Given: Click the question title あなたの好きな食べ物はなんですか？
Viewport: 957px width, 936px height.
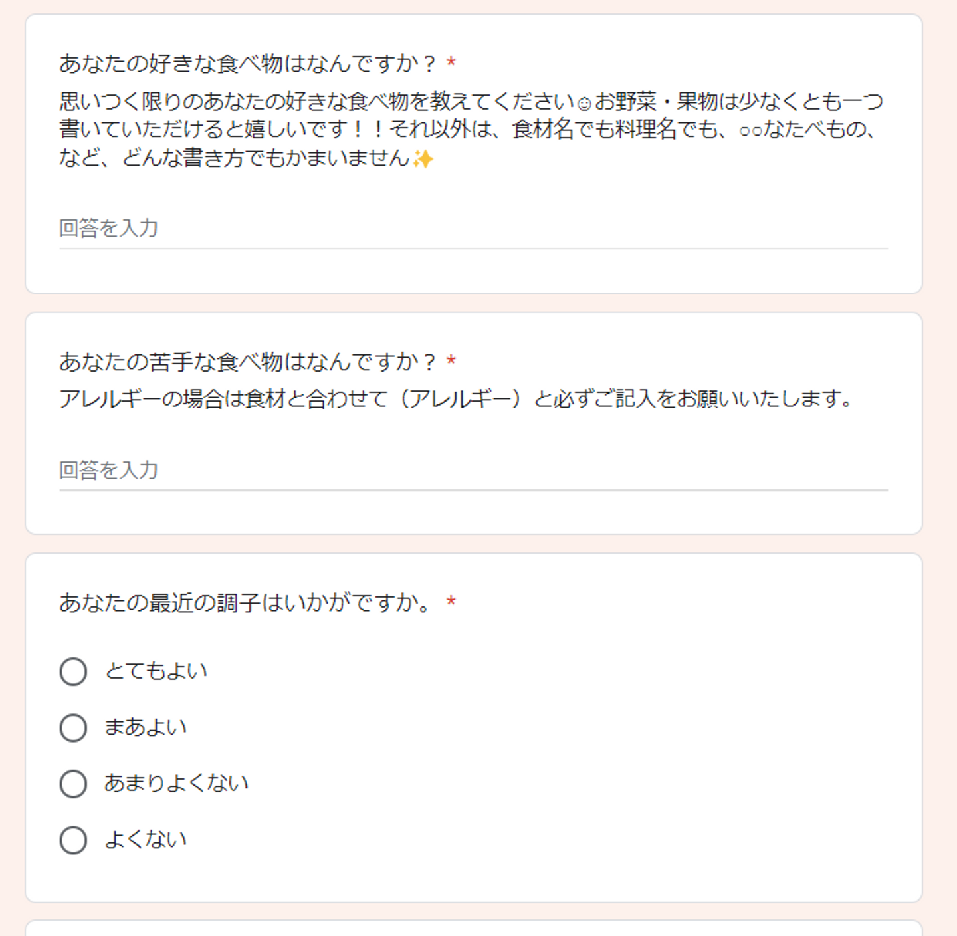Looking at the screenshot, I should [x=247, y=64].
